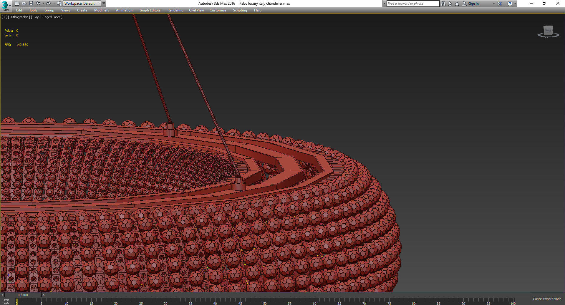Click the title text Kebo luxury italy chandelier.max

(264, 4)
